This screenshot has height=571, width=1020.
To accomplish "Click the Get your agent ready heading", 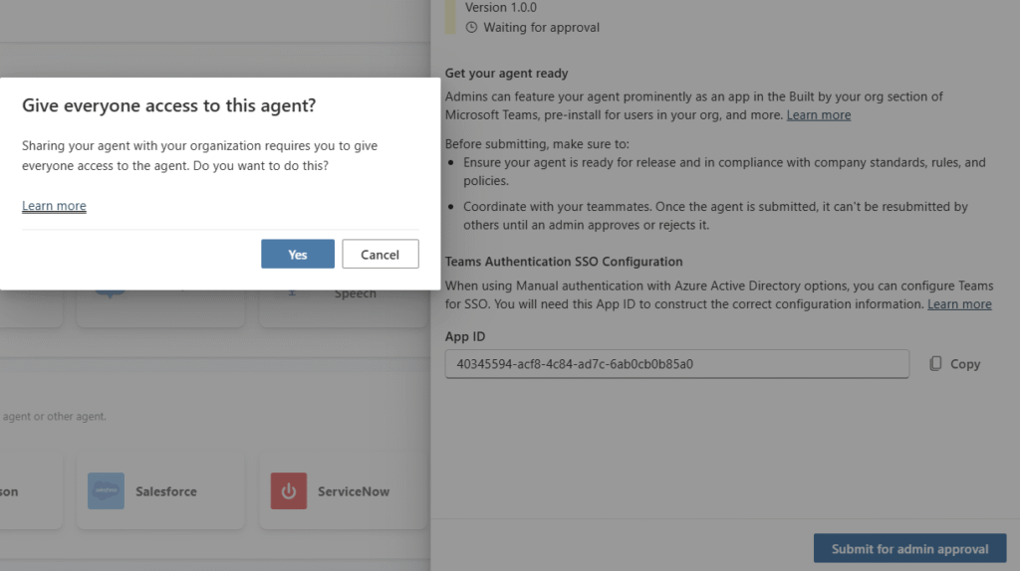I will (506, 74).
